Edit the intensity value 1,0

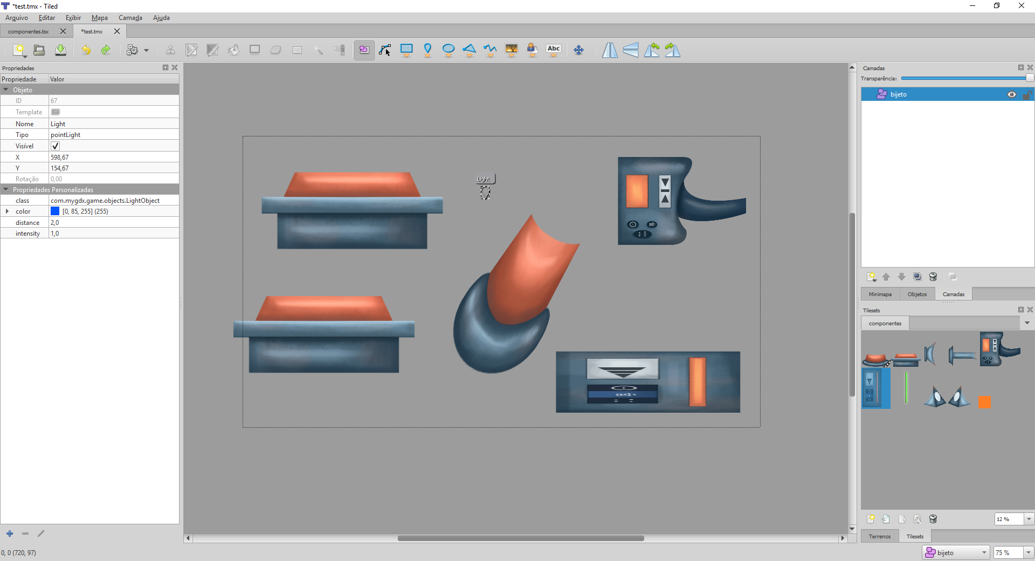click(114, 234)
